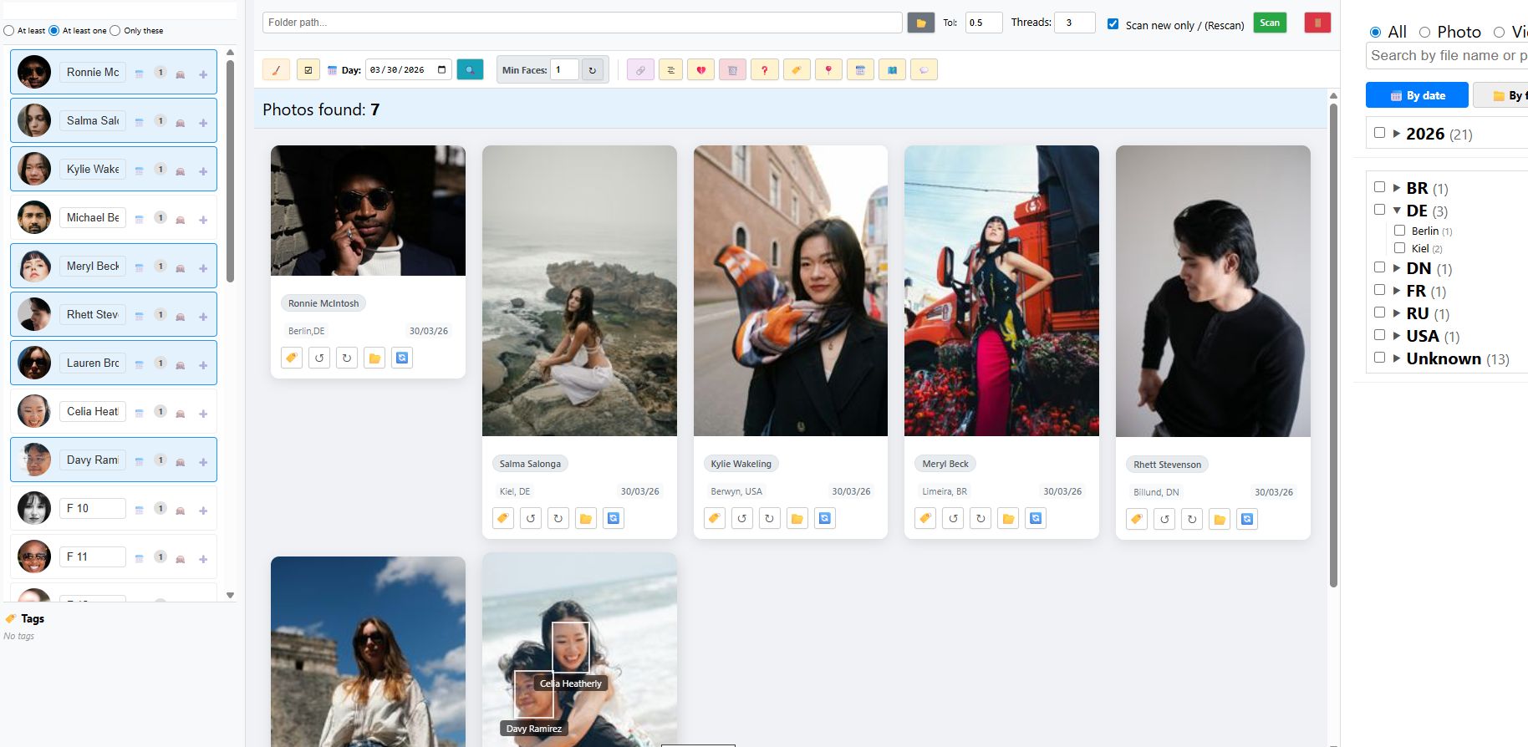
Task: Click Celia Heatherly face avatar in list
Action: (34, 411)
